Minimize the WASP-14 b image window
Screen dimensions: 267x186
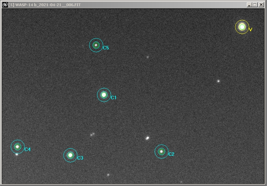point(249,5)
